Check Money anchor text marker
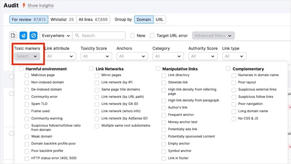This screenshot has height=164, width=291. pos(163,122)
